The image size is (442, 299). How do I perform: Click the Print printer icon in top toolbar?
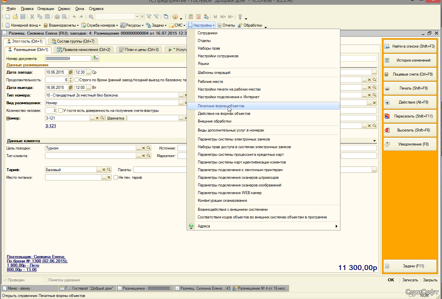click(x=57, y=17)
